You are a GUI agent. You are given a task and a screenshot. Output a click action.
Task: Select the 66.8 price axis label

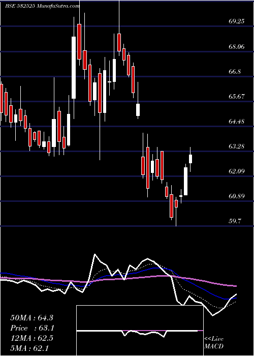235,72
